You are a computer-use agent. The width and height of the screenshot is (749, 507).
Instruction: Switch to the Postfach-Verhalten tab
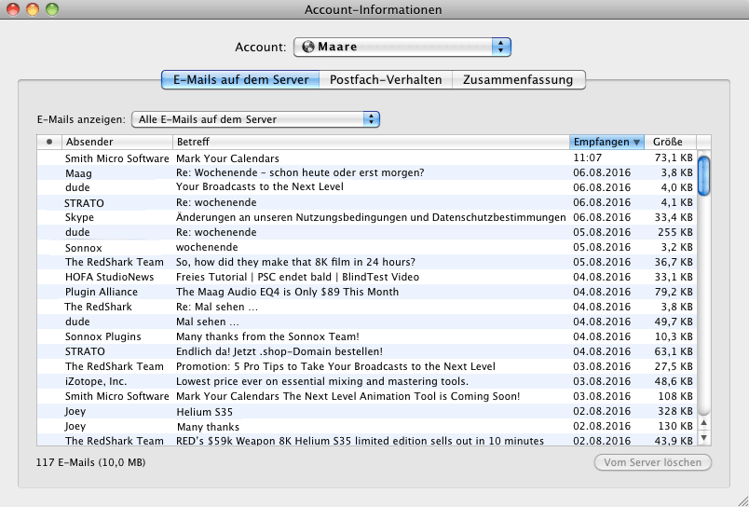tap(386, 80)
